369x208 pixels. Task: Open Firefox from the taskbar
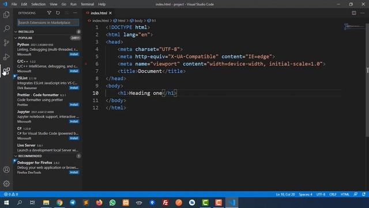tap(99, 203)
